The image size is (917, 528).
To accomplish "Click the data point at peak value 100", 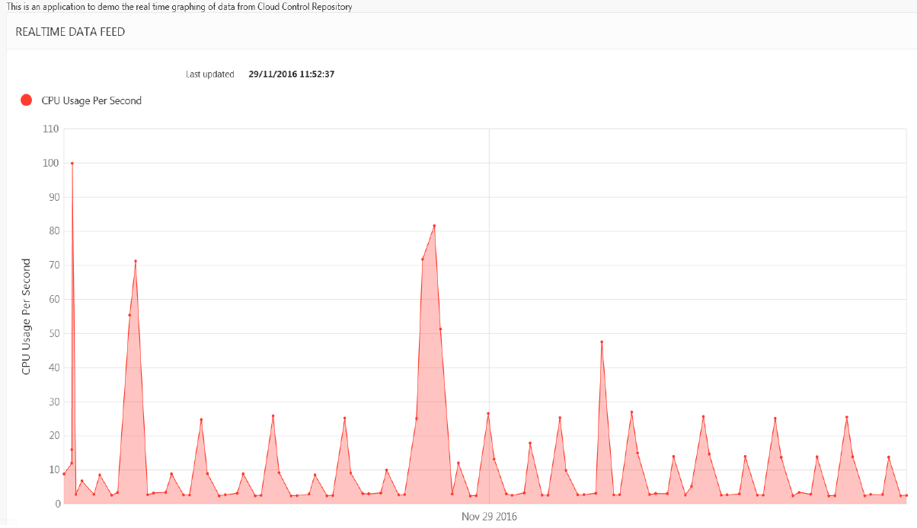I will click(x=72, y=163).
